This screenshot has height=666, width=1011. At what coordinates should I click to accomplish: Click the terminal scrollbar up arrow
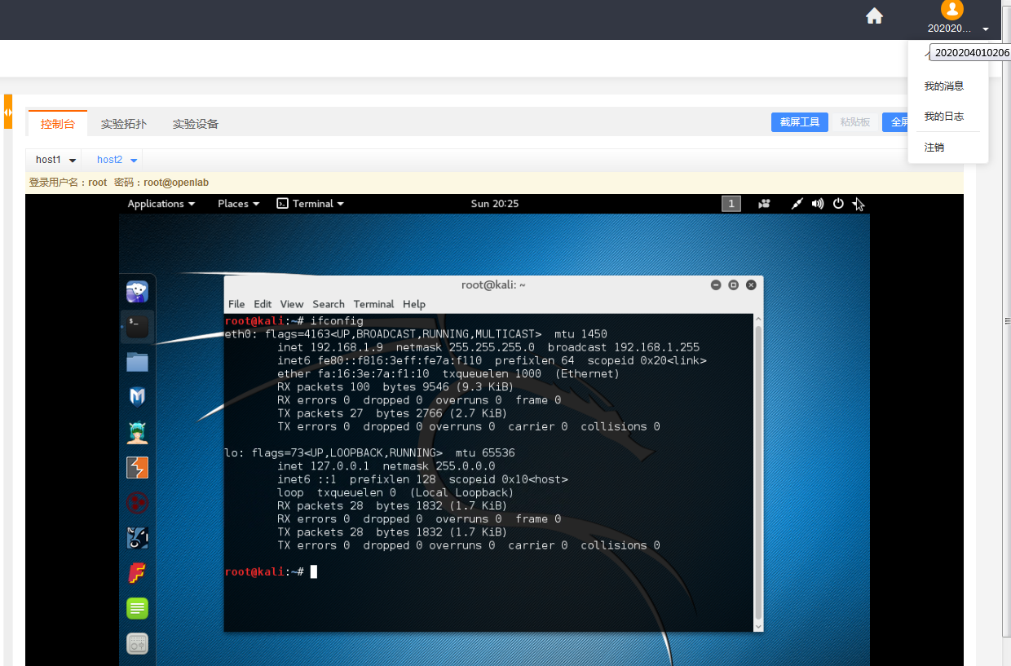click(758, 319)
